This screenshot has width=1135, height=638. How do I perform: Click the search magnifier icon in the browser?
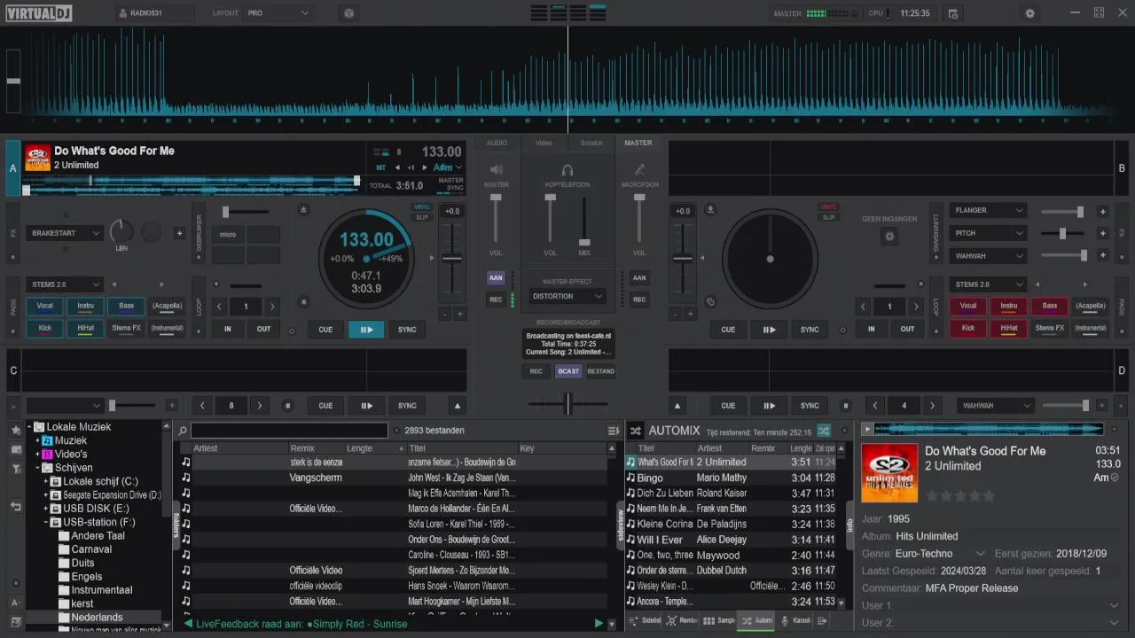pyautogui.click(x=183, y=431)
